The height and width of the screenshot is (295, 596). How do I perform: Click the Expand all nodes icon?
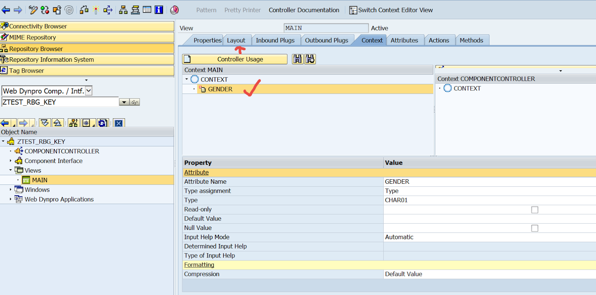[45, 123]
